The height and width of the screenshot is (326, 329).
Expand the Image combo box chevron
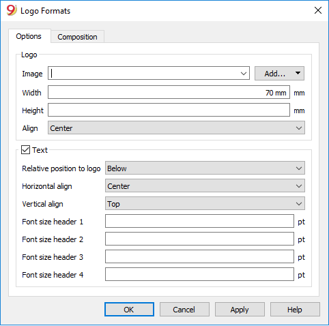(244, 74)
